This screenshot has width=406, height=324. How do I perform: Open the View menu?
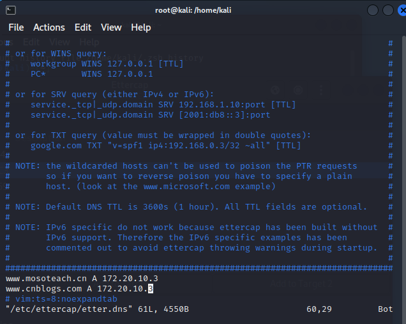(111, 27)
